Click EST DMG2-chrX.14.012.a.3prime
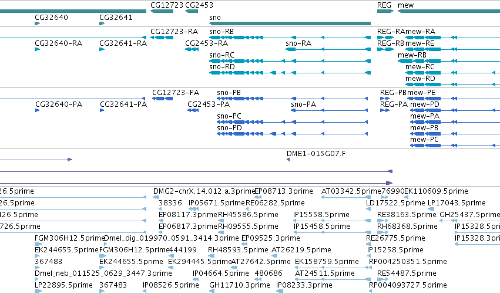Image resolution: width=500 pixels, height=294 pixels. (x=204, y=191)
